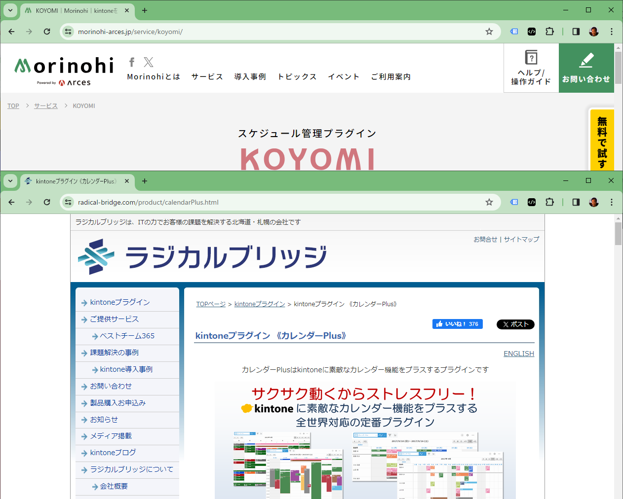Open the ENGLISH language link
Viewport: 623px width, 499px height.
point(519,354)
